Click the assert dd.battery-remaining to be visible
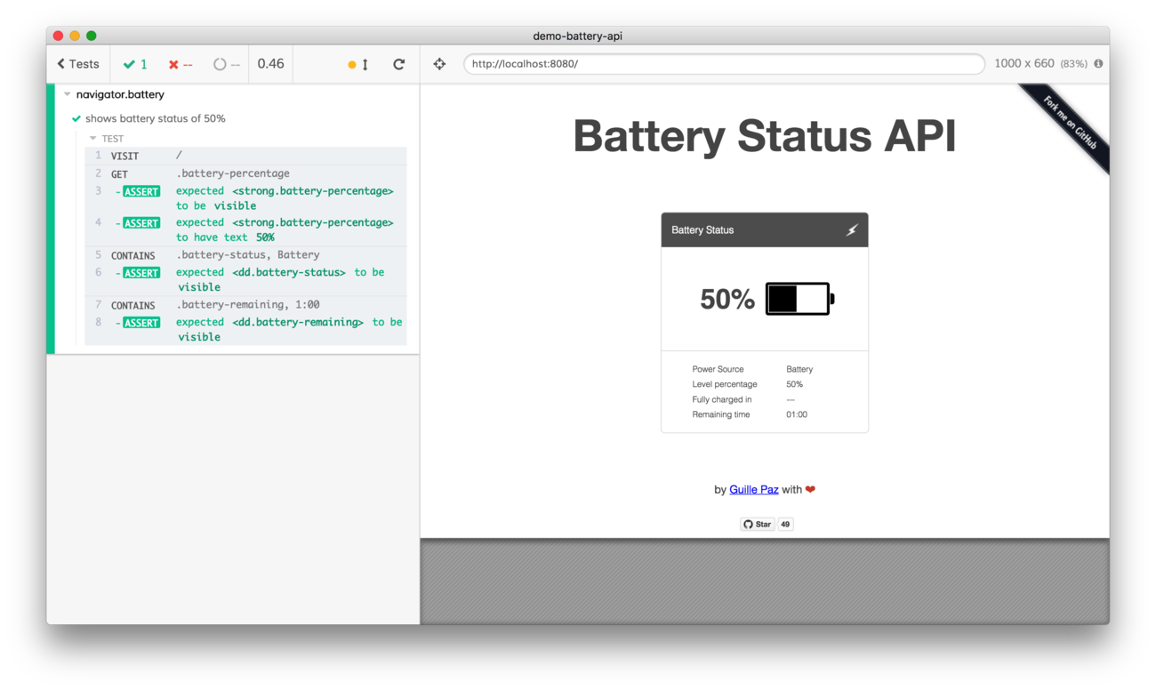 [245, 329]
